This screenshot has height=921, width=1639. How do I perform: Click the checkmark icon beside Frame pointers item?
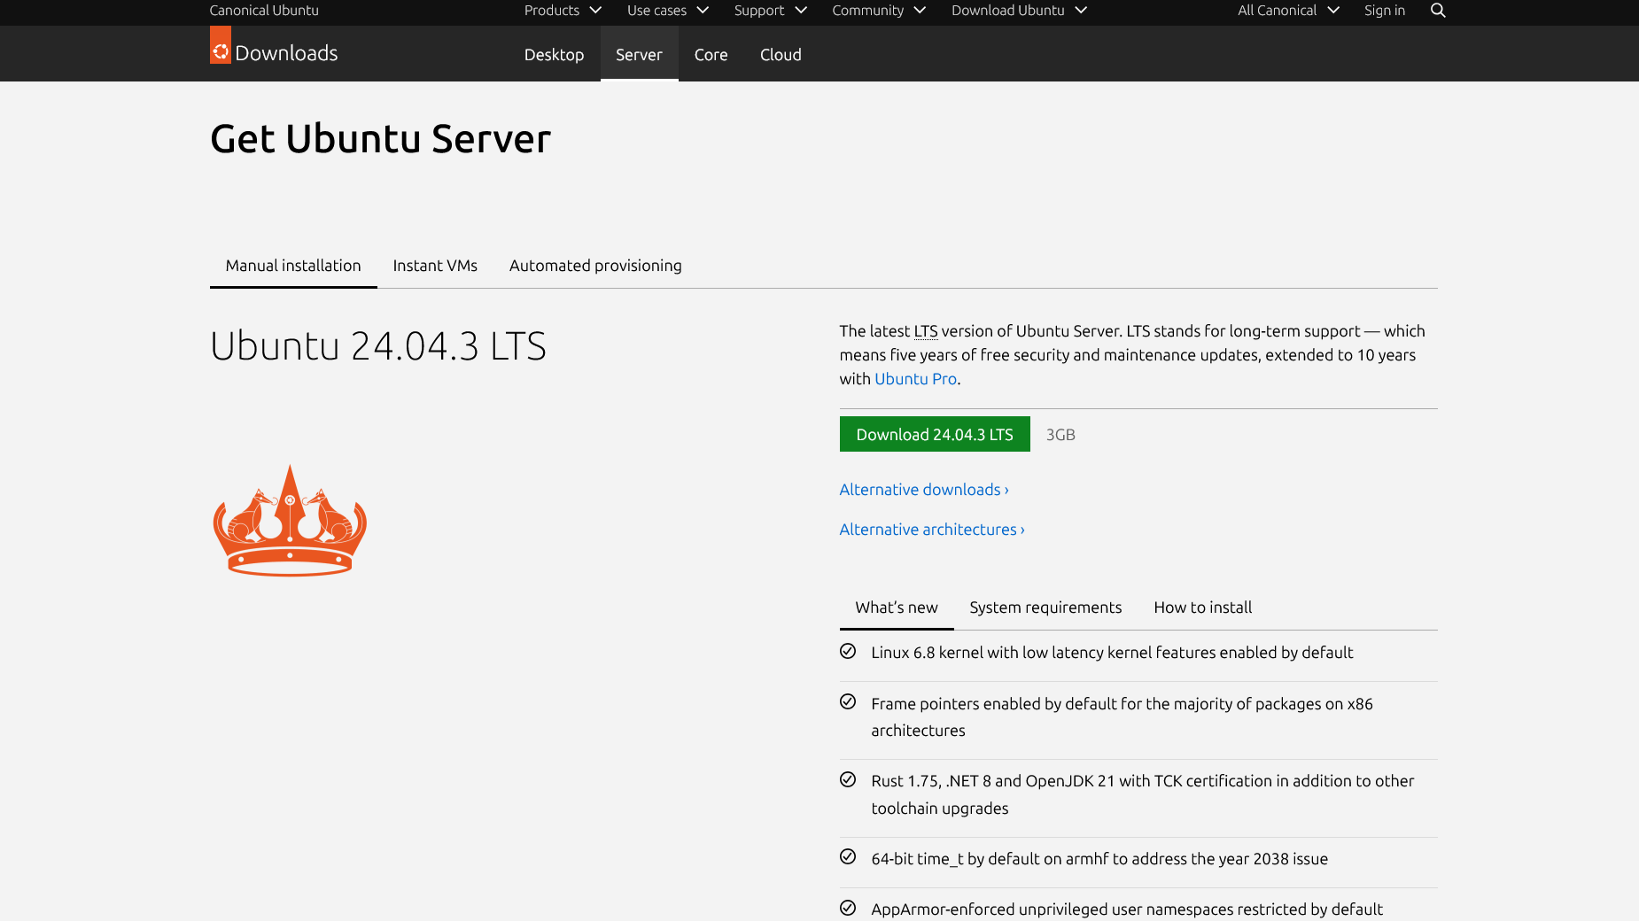[x=848, y=702]
